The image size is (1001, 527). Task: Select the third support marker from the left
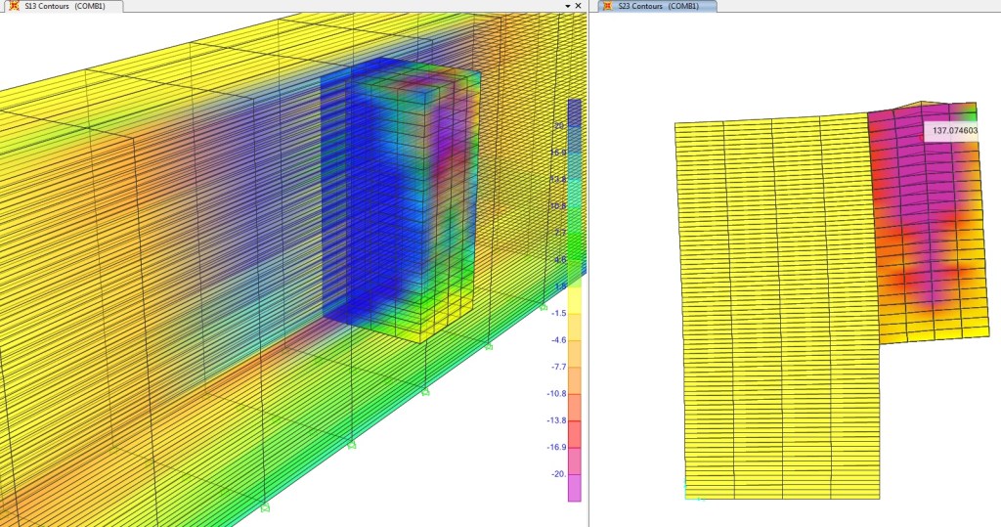pos(425,392)
